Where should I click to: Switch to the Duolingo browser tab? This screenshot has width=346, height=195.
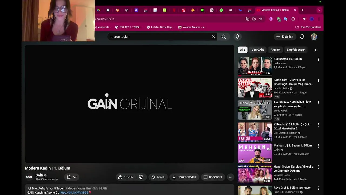coord(164,10)
